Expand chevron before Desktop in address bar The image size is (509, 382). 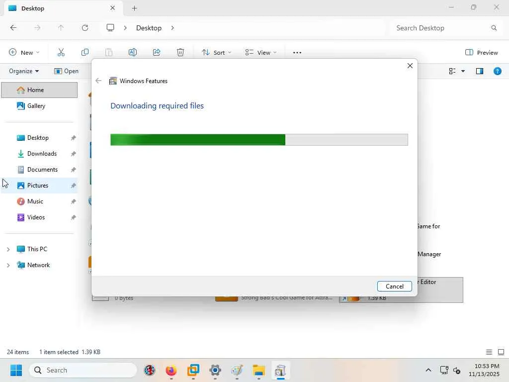[125, 28]
